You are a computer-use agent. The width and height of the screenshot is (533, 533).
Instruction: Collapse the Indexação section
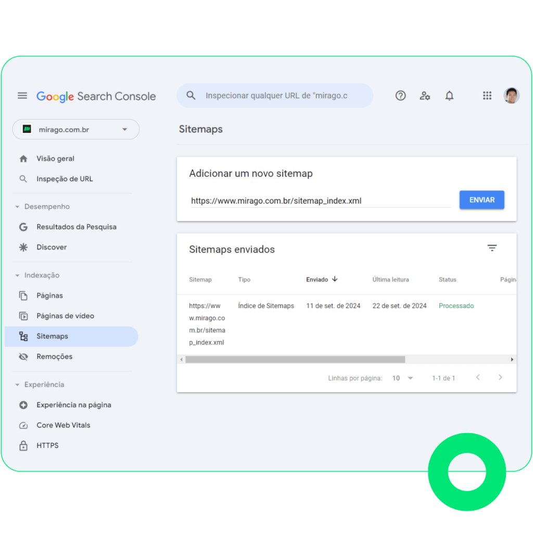[37, 275]
